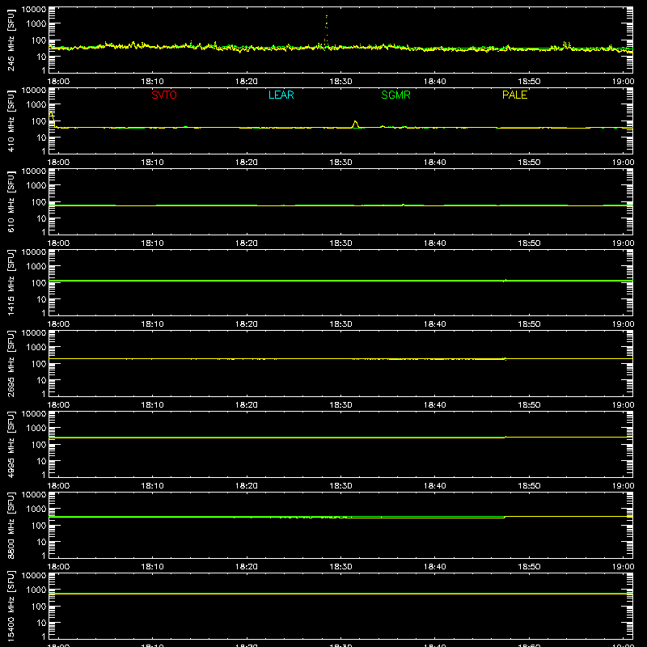Select the 1415 MHz [SFU] axis title

coord(11,282)
